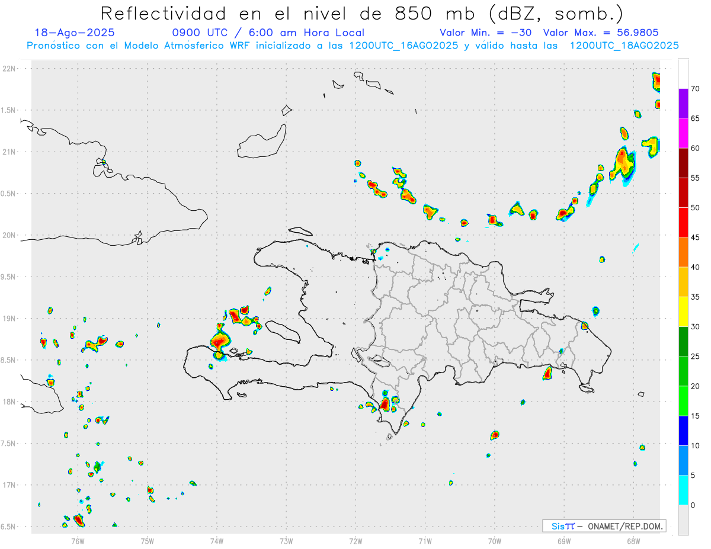
Task: Click the bright green 15–20 dBZ band
Action: click(683, 401)
